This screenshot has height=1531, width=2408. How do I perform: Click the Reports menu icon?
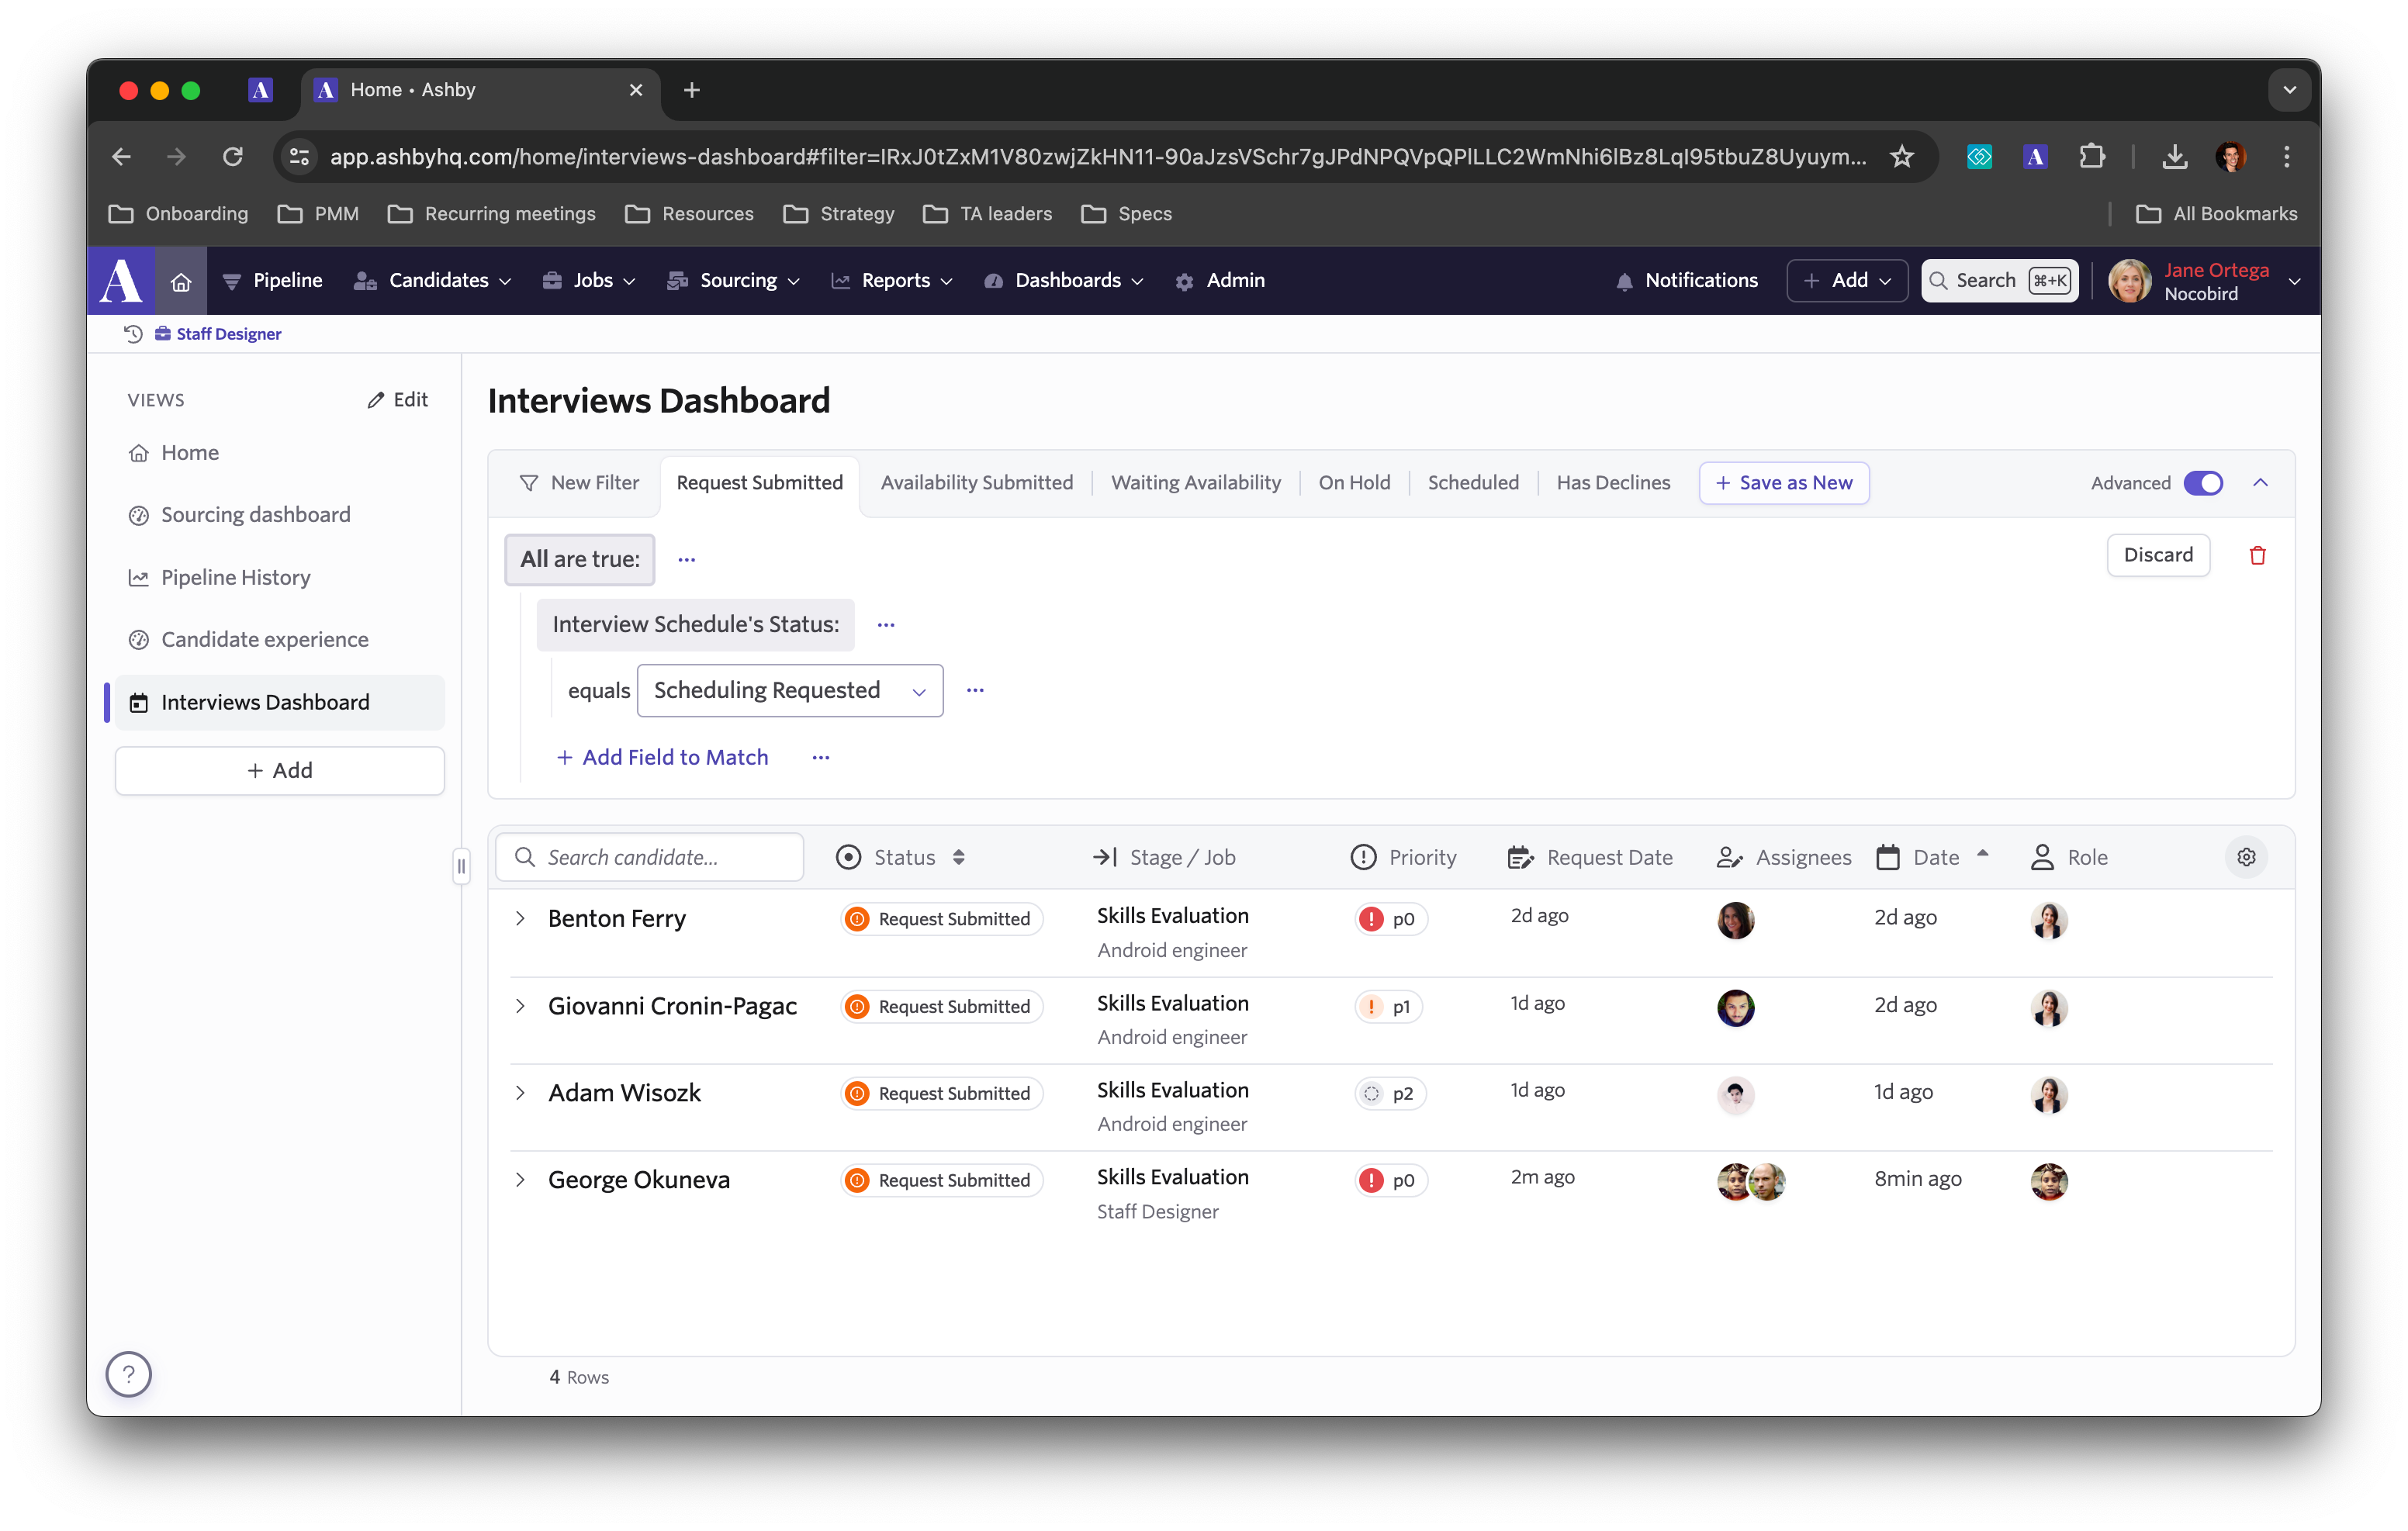pos(837,281)
